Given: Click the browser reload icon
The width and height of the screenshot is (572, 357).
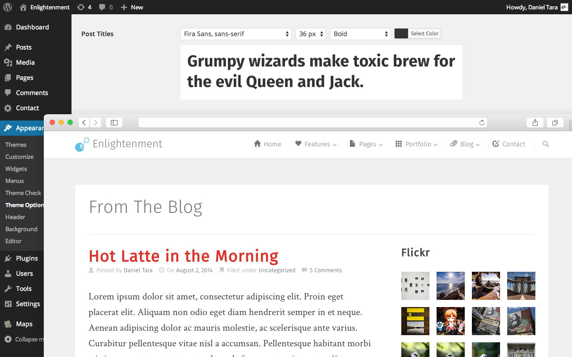Looking at the screenshot, I should (x=482, y=122).
